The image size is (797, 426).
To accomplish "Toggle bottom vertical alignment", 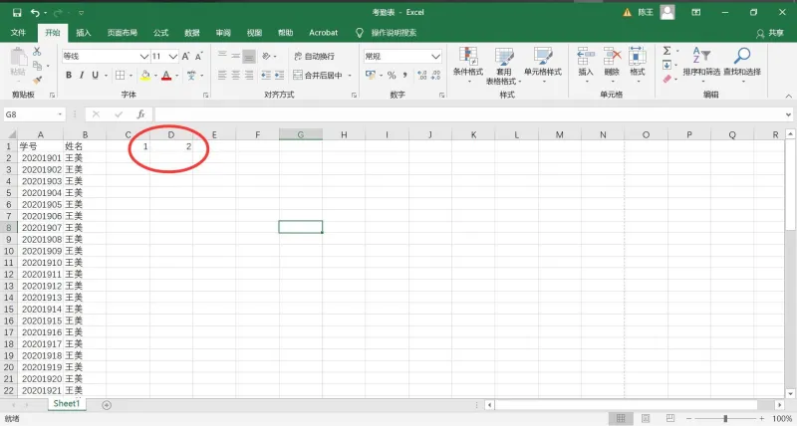I will coord(248,56).
